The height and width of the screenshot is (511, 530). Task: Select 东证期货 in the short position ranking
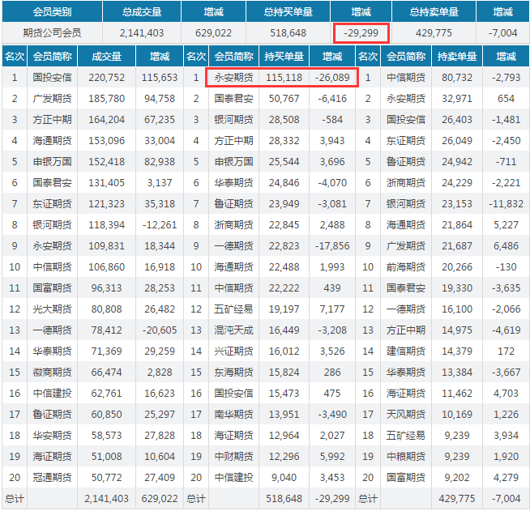[x=406, y=140]
